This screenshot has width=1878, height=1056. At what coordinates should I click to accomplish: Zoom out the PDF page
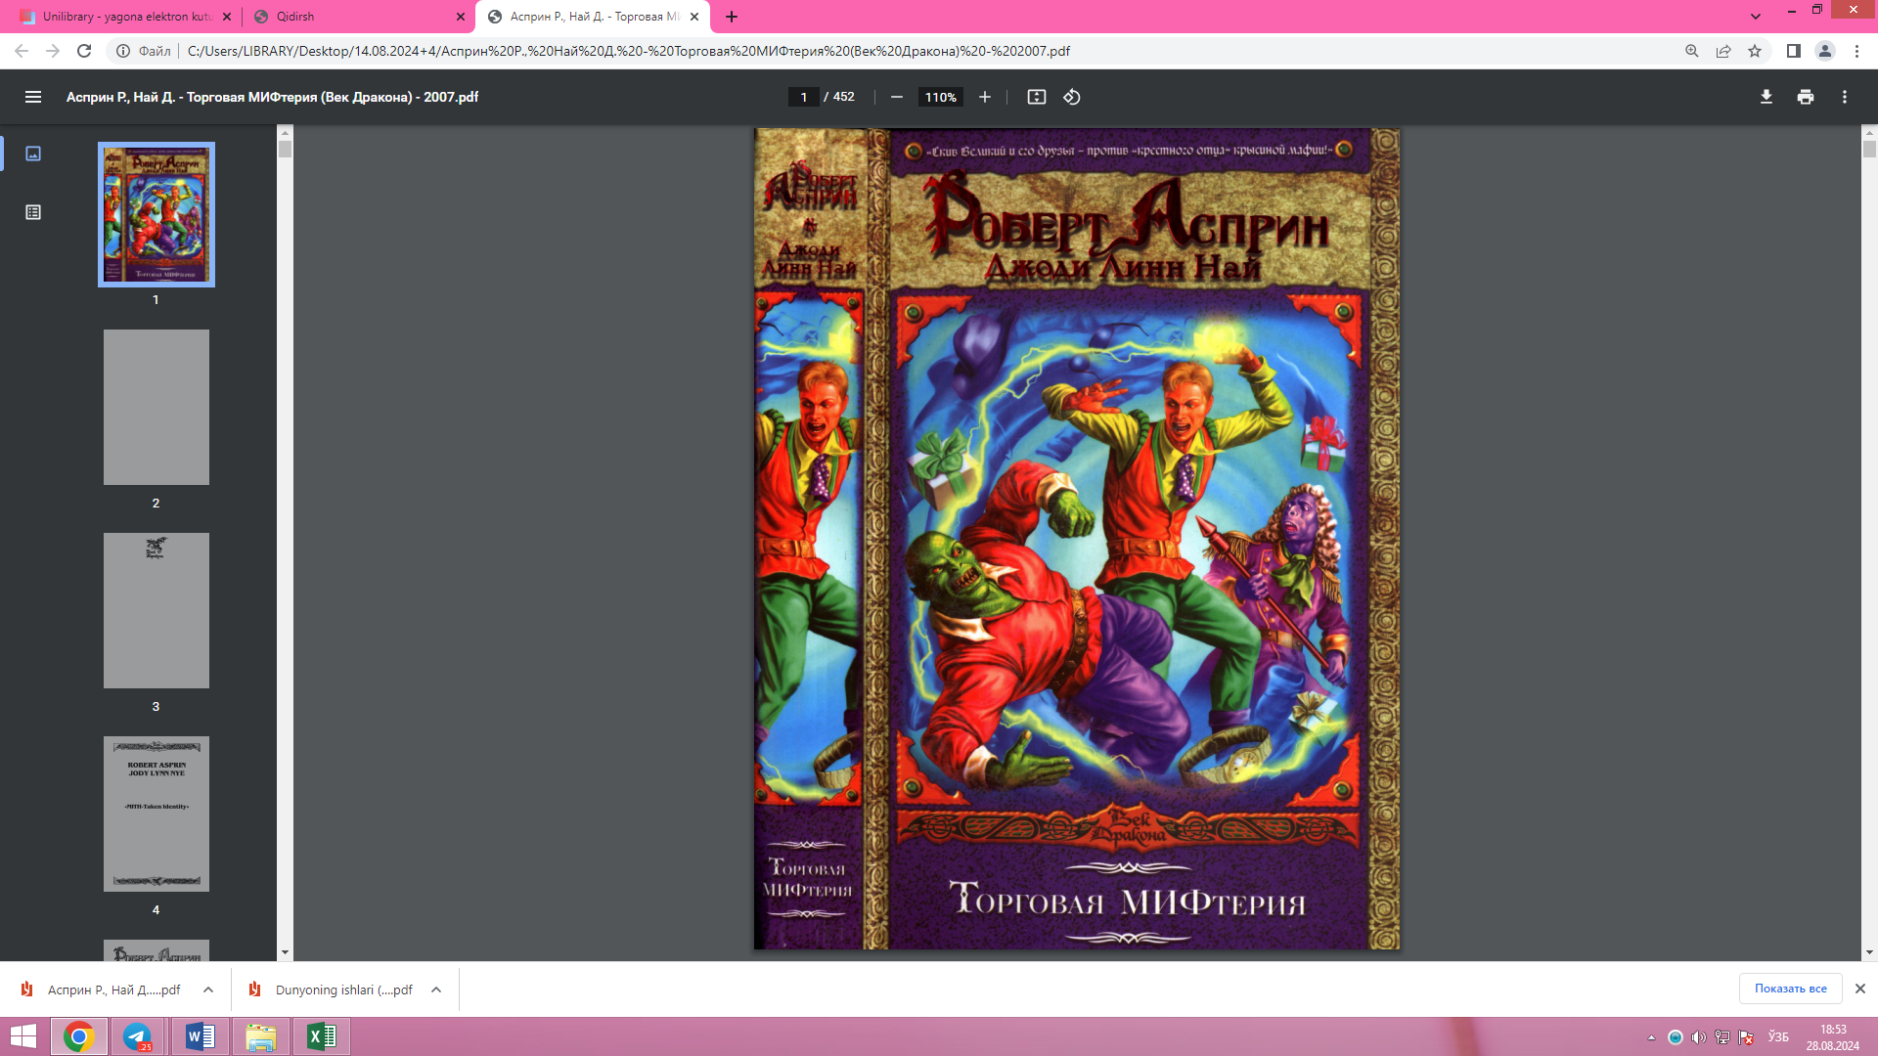coord(896,97)
